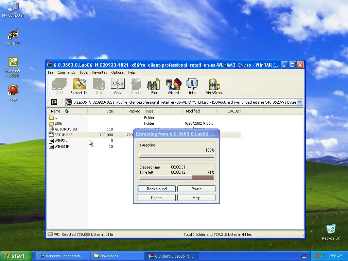Viewport: 348px width, 261px height.
Task: Sort by CRC32 column header
Action: [x=229, y=111]
